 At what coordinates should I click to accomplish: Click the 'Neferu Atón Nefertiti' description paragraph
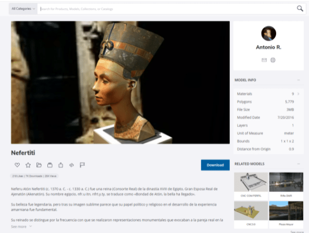click(114, 191)
